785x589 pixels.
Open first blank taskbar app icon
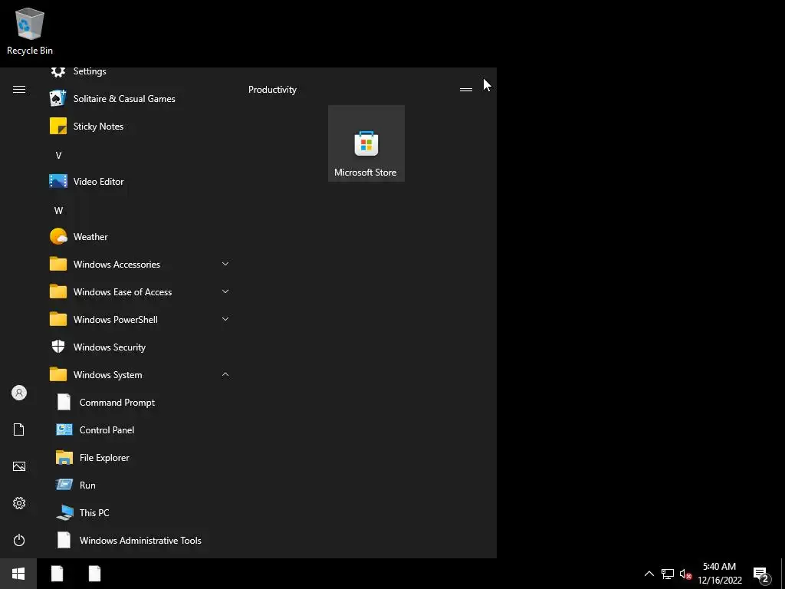[57, 574]
